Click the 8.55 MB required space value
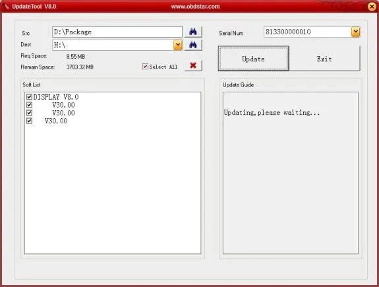Screen dimensions: 379x287 [x=76, y=56]
